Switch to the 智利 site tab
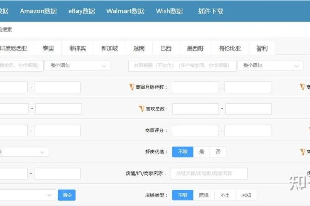The height and width of the screenshot is (206, 310). pos(262,48)
